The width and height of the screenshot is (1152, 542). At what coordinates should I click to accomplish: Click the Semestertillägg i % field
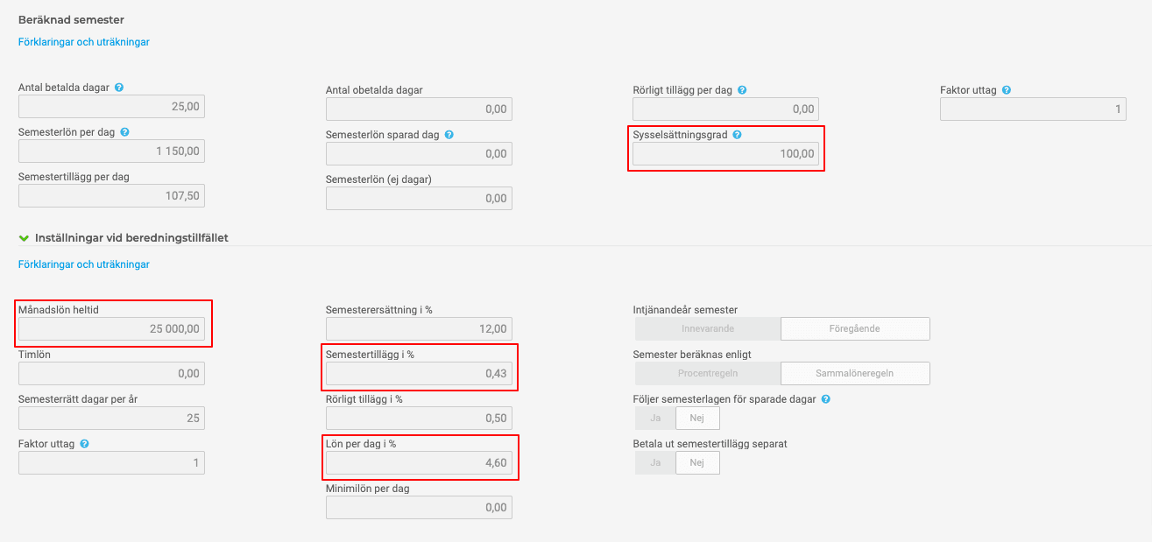pos(419,373)
